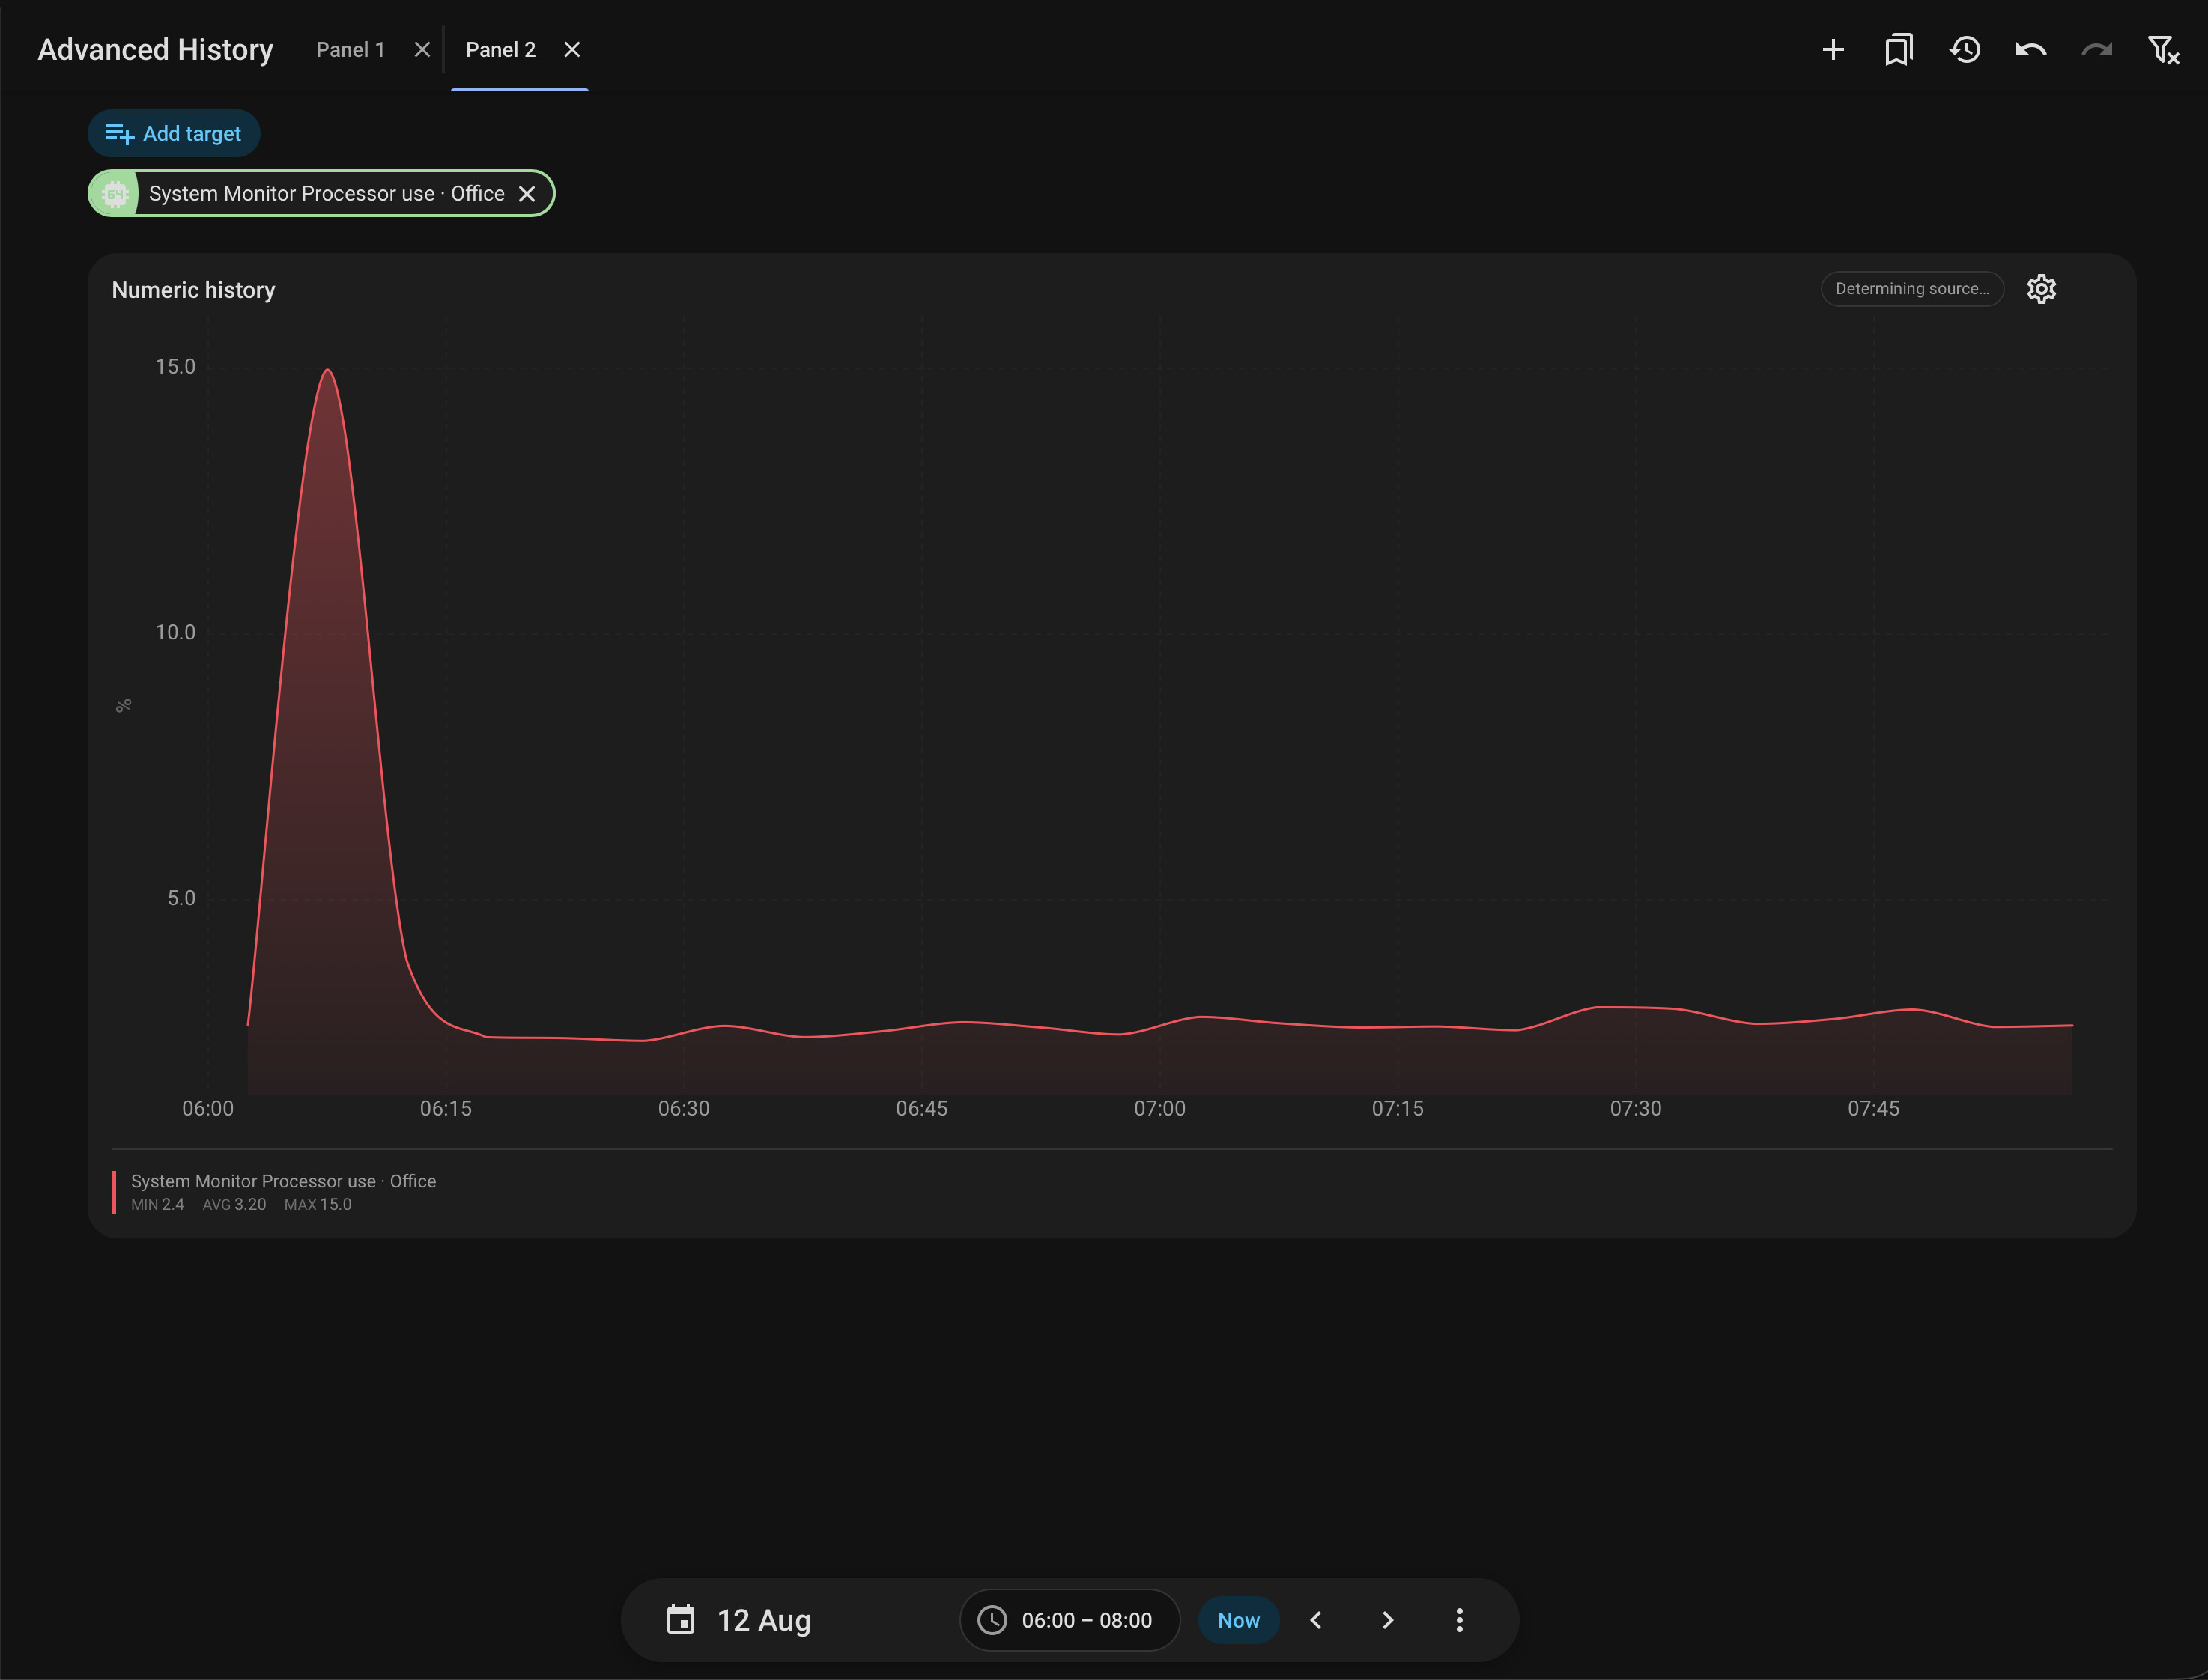Clear filters with the funnel-x icon
2208x1680 pixels.
tap(2163, 50)
